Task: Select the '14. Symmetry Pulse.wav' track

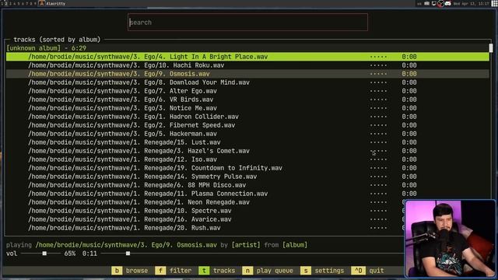Action: pyautogui.click(x=247, y=177)
